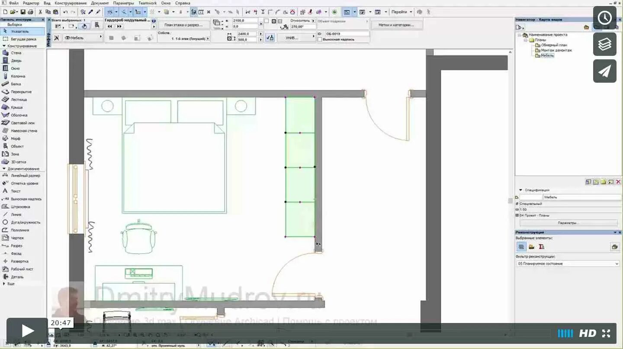The image size is (623, 349).
Task: Collapse the Документирование toolbox section
Action: click(4, 169)
